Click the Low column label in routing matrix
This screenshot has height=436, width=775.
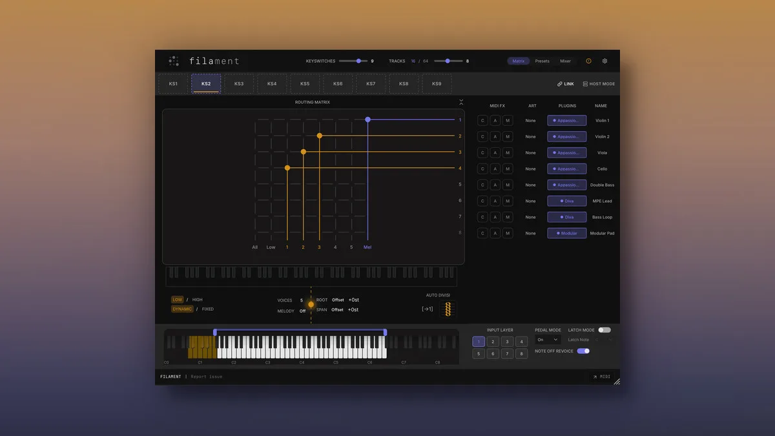click(x=271, y=247)
